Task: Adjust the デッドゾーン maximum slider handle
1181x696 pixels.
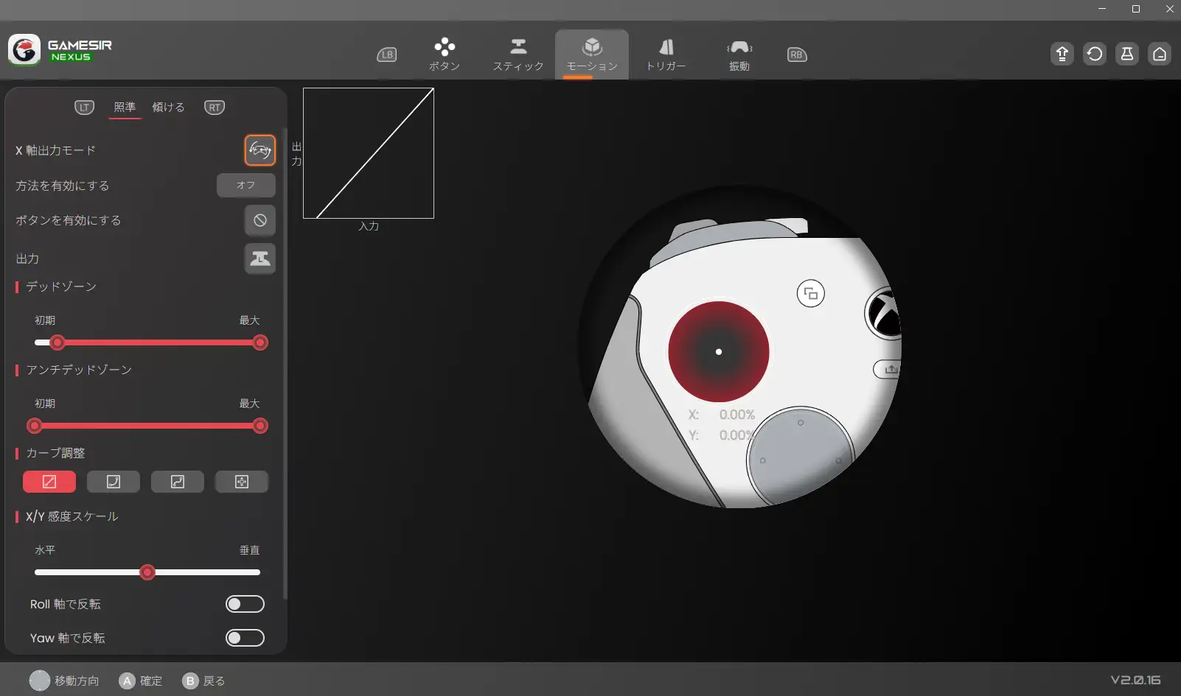Action: tap(260, 342)
